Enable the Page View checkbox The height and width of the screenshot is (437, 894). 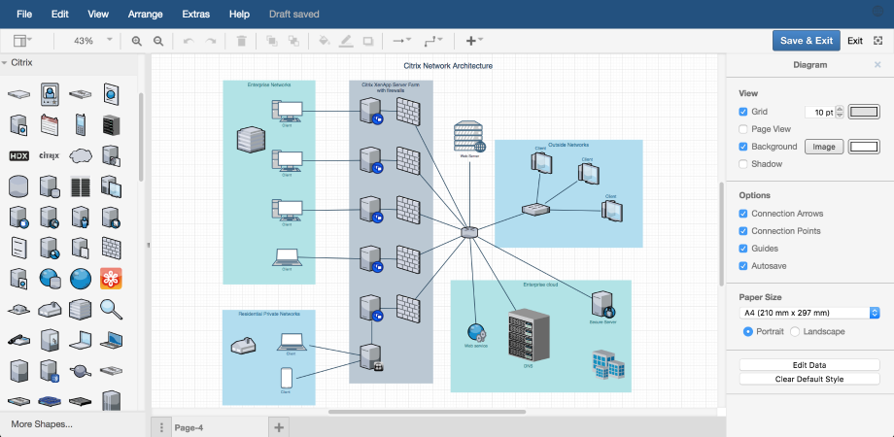[x=743, y=129]
